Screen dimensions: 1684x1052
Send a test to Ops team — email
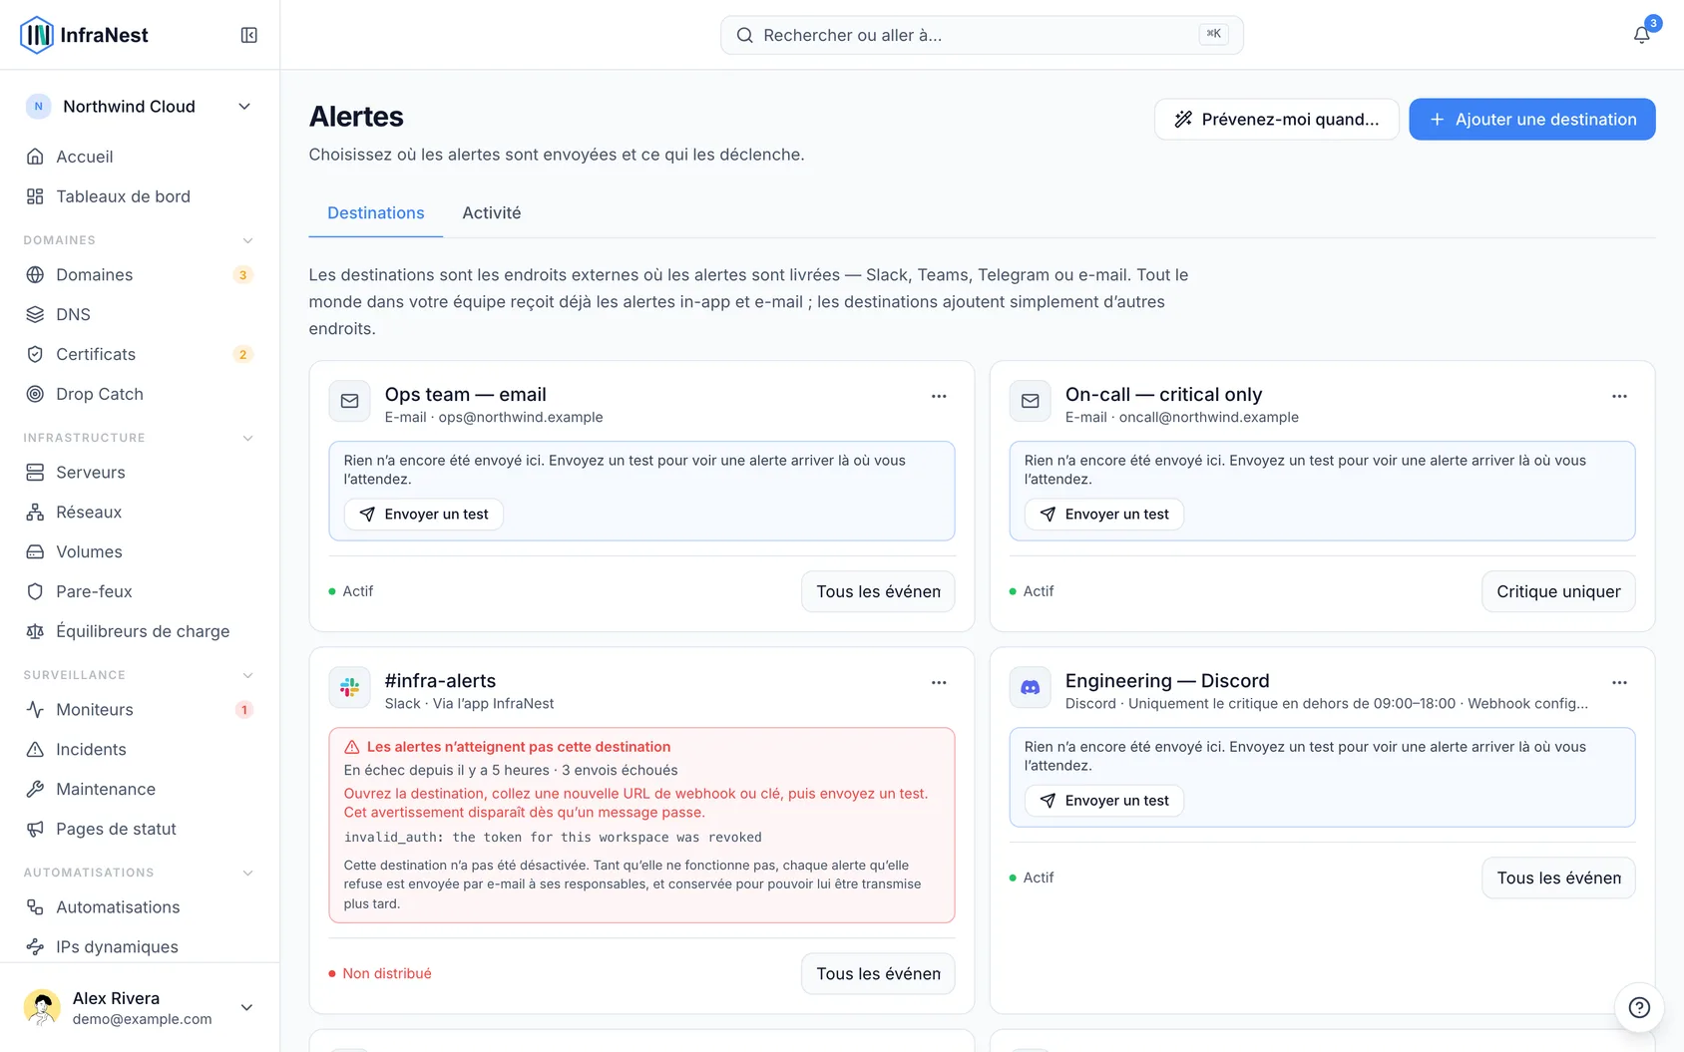424,515
